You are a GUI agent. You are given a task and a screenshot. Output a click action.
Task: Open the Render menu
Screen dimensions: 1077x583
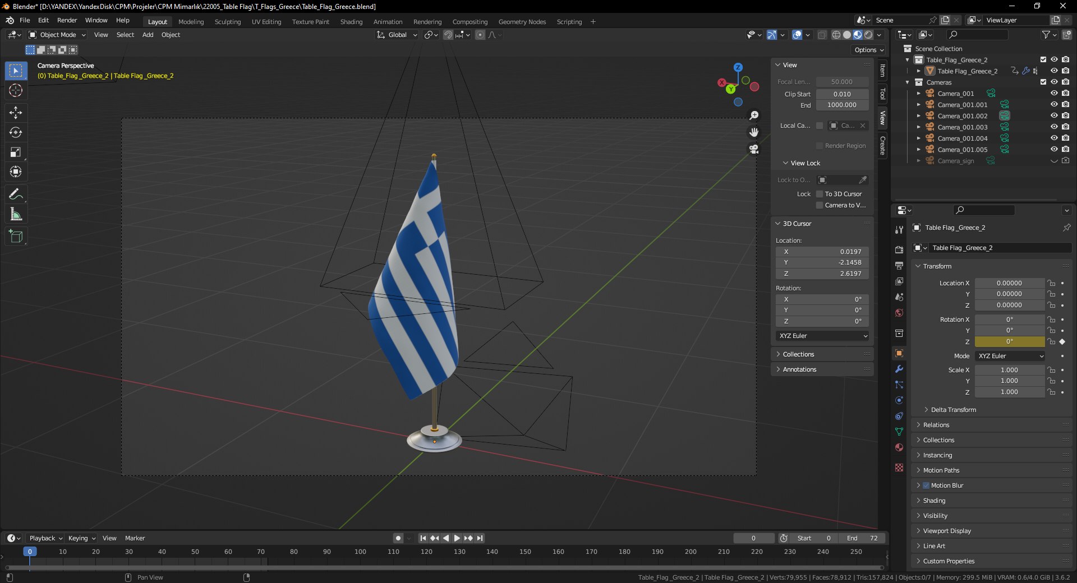coord(67,20)
